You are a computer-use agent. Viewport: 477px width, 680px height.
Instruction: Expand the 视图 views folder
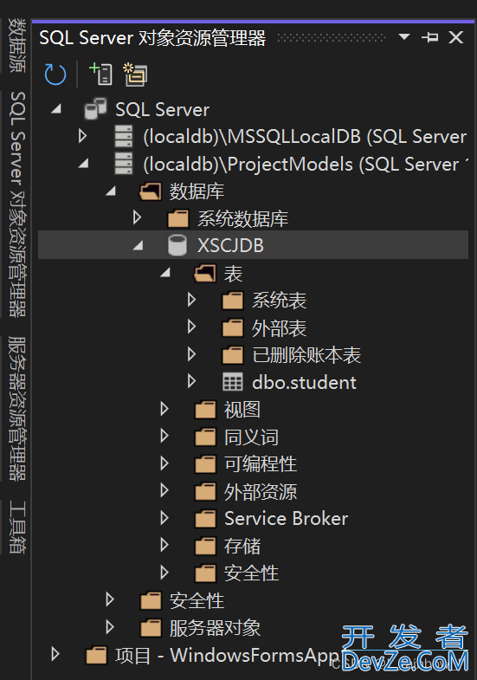(x=164, y=409)
